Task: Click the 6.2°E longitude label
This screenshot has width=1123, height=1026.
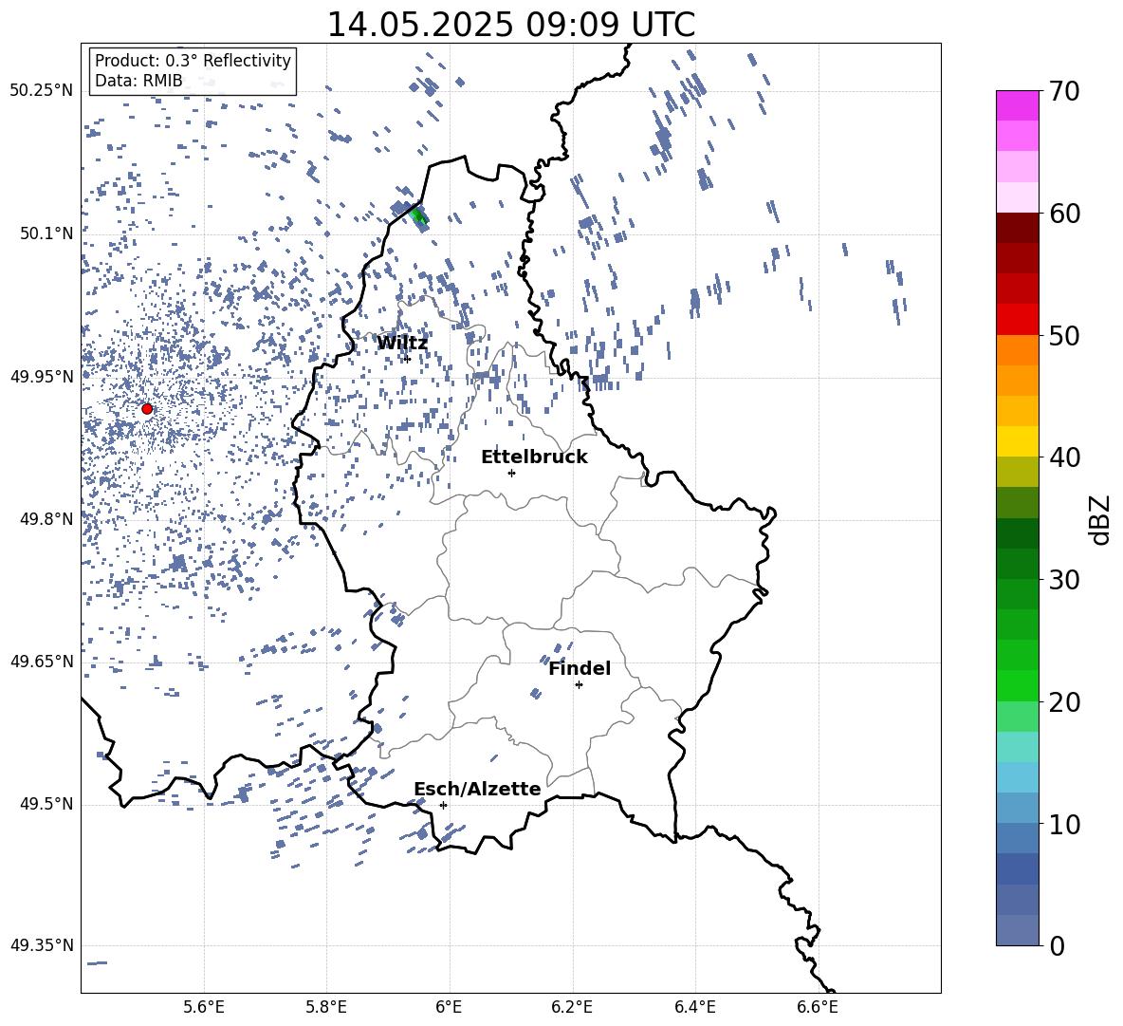Action: 572,1007
